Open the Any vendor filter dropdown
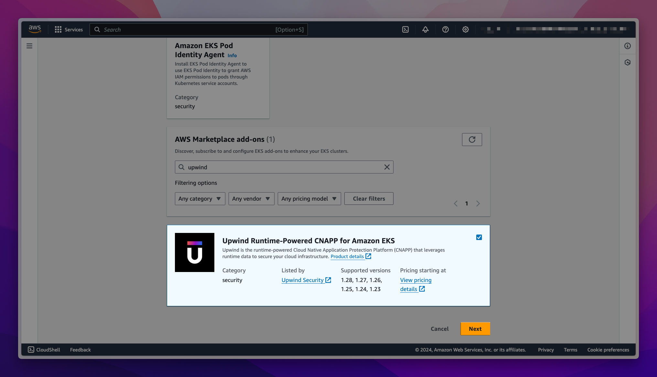The image size is (657, 377). (x=251, y=199)
